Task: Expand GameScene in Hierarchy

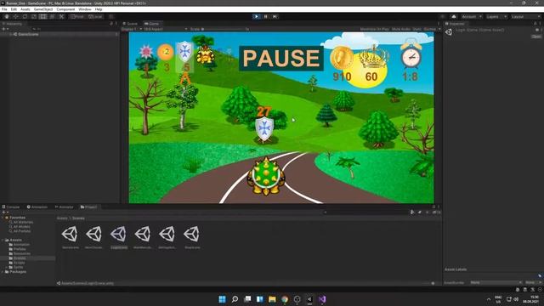Action: pos(10,34)
